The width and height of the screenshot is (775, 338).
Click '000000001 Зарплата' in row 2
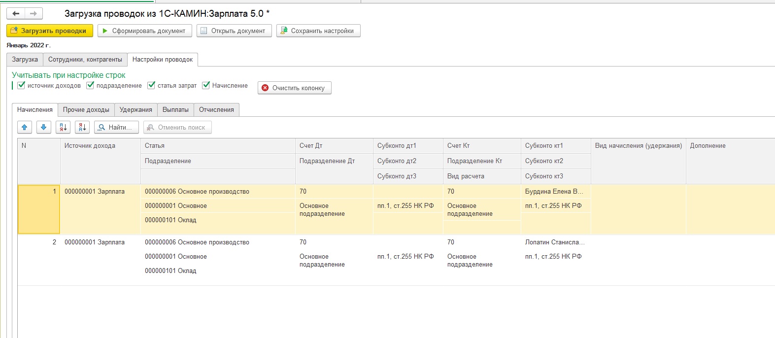coord(95,242)
